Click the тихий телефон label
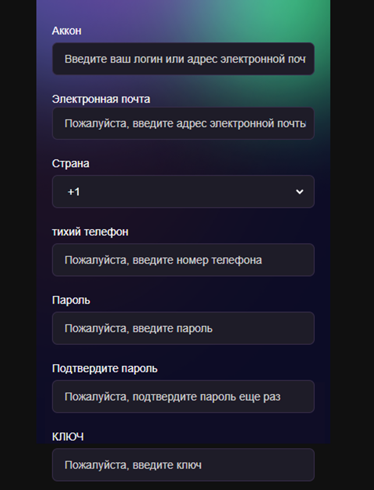Image resolution: width=374 pixels, height=490 pixels. point(90,232)
